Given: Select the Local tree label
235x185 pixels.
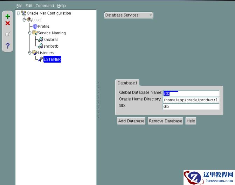Looking at the screenshot, I should coord(37,20).
